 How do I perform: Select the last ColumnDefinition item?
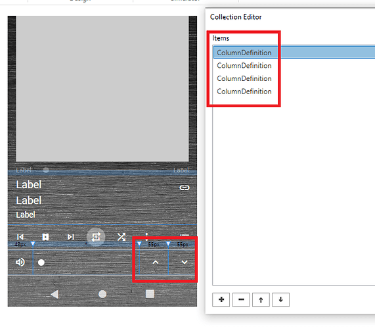point(244,91)
